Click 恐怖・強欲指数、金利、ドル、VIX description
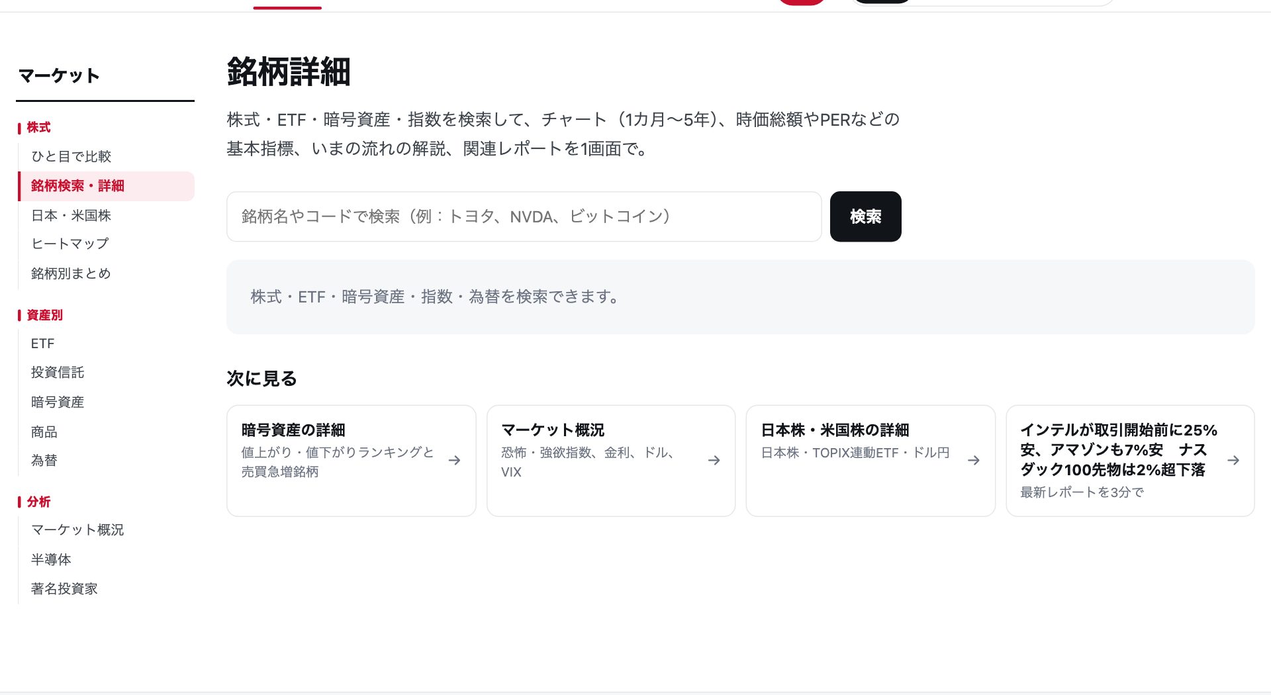Screen dimensions: 1271x695 click(588, 462)
